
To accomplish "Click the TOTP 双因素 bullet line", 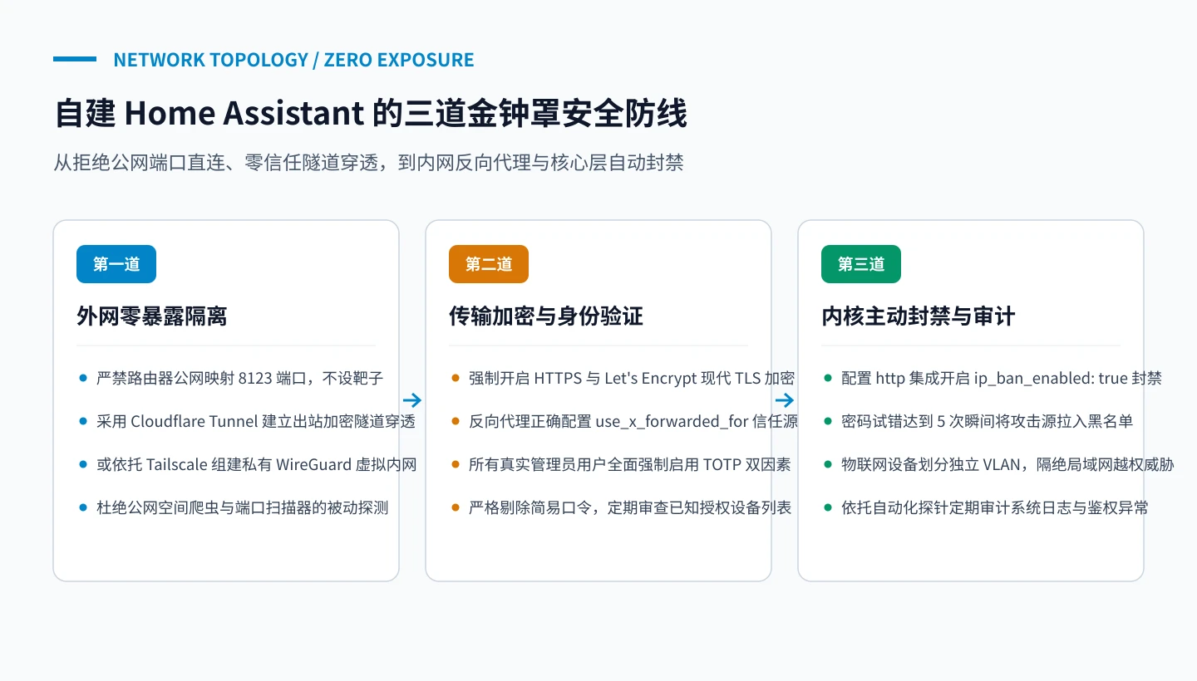I will 630,465.
